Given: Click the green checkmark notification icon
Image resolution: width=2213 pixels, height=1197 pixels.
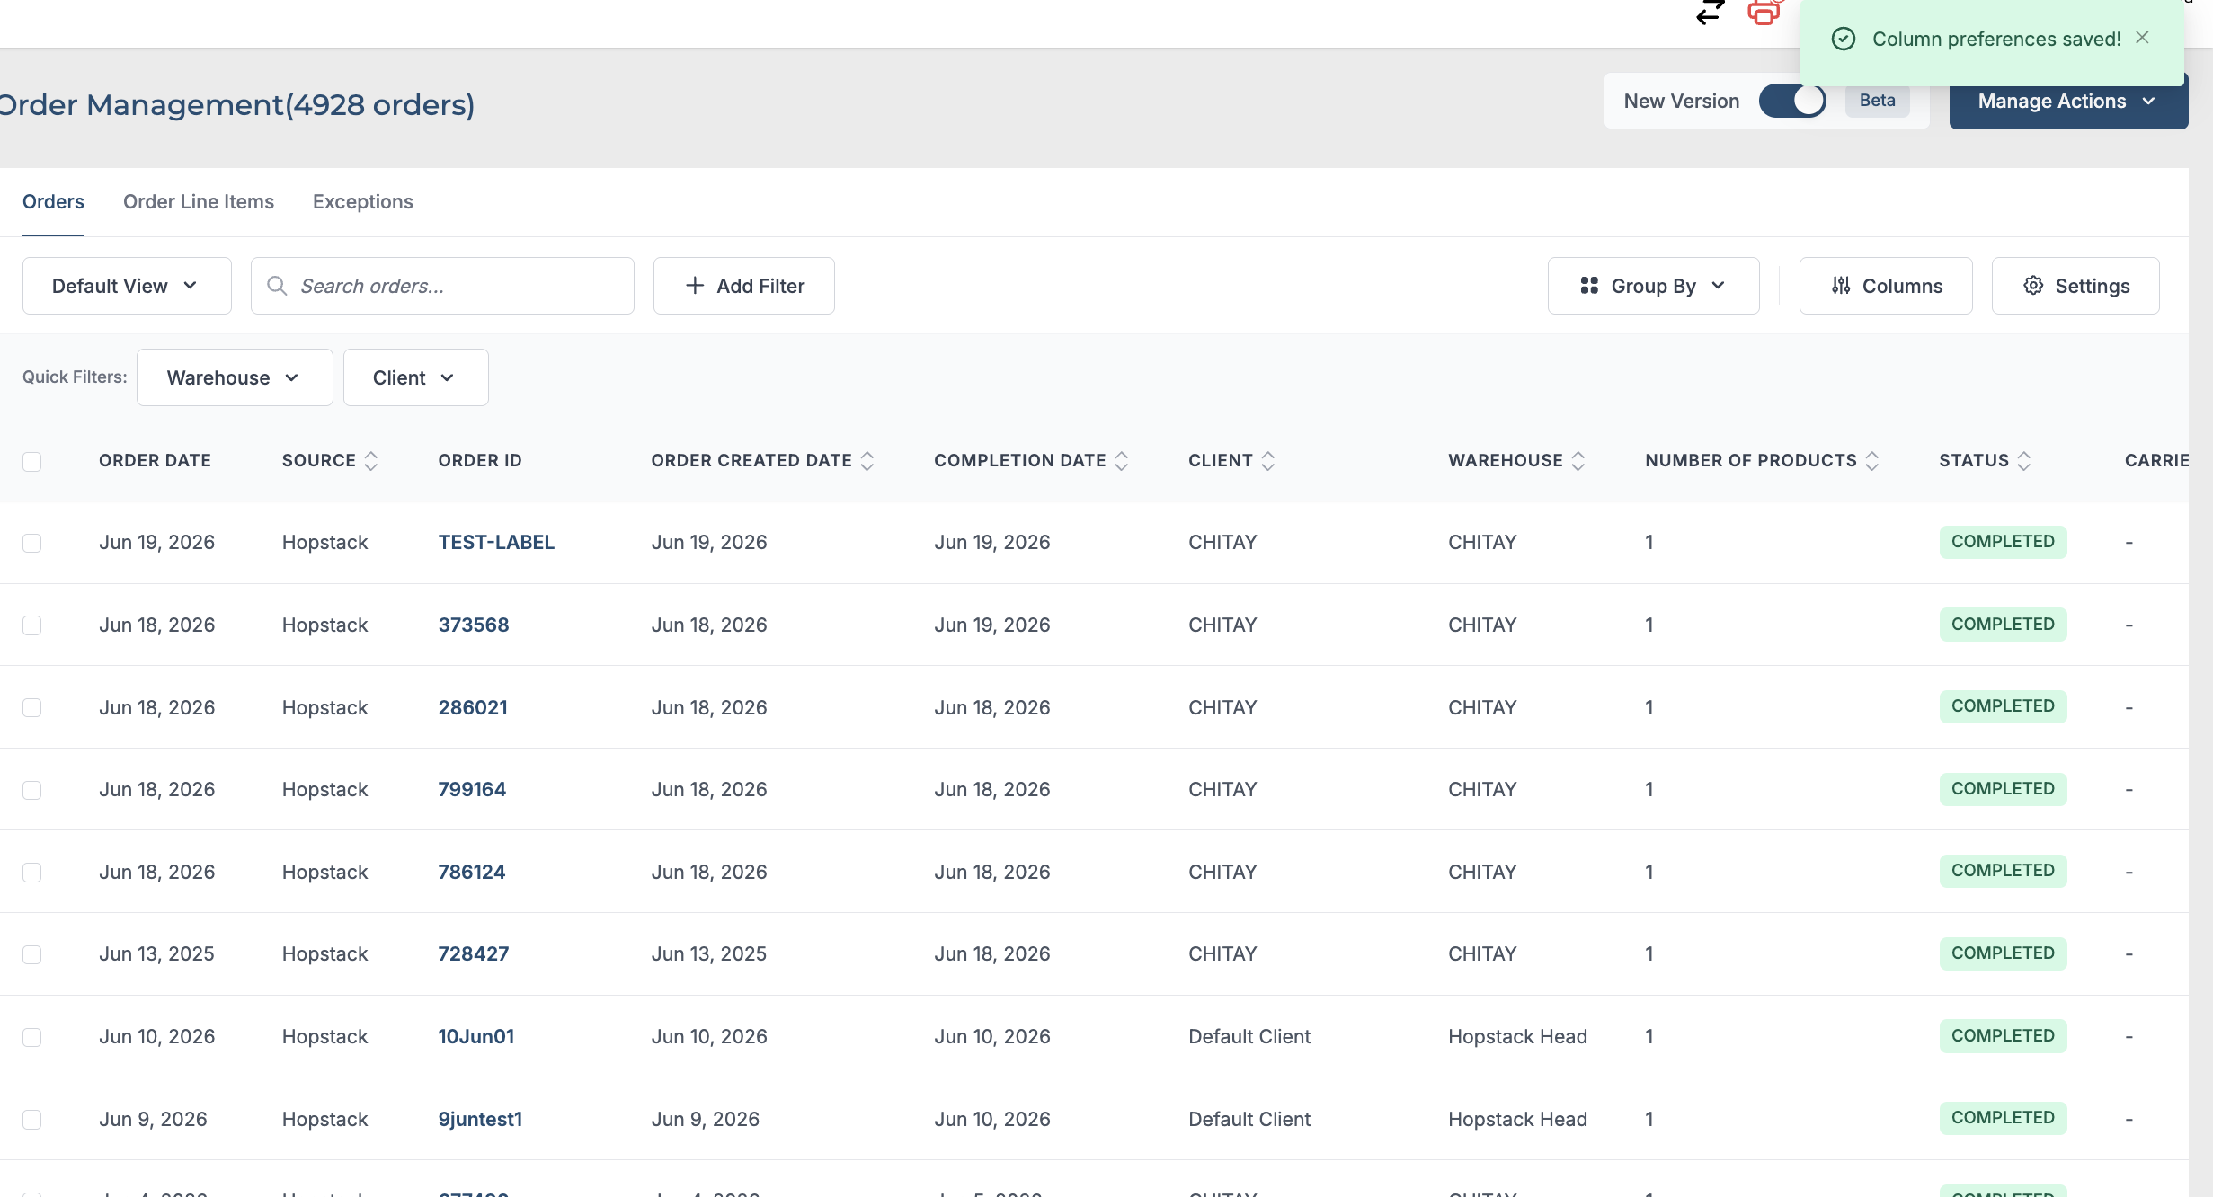Looking at the screenshot, I should (1844, 39).
